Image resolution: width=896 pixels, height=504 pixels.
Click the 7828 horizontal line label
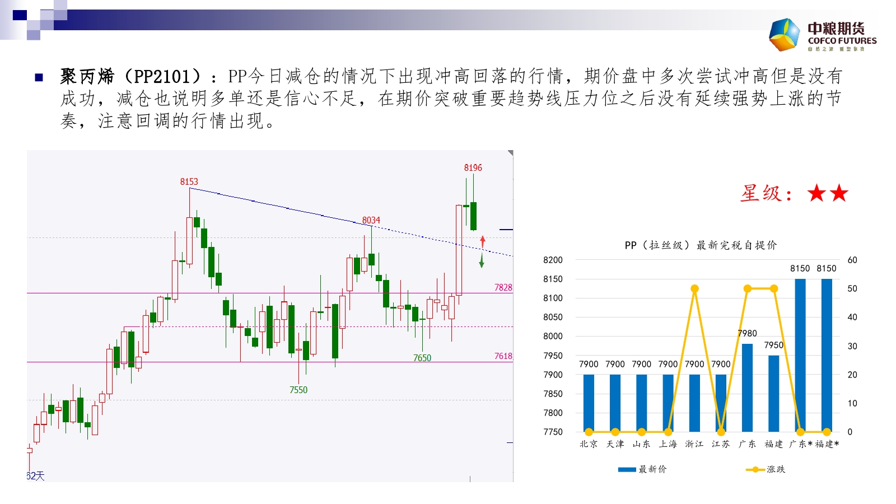click(503, 287)
